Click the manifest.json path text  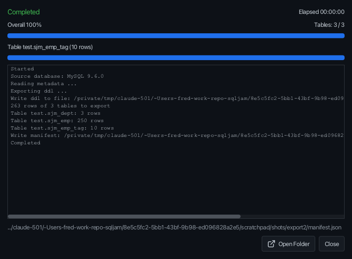[x=175, y=228]
